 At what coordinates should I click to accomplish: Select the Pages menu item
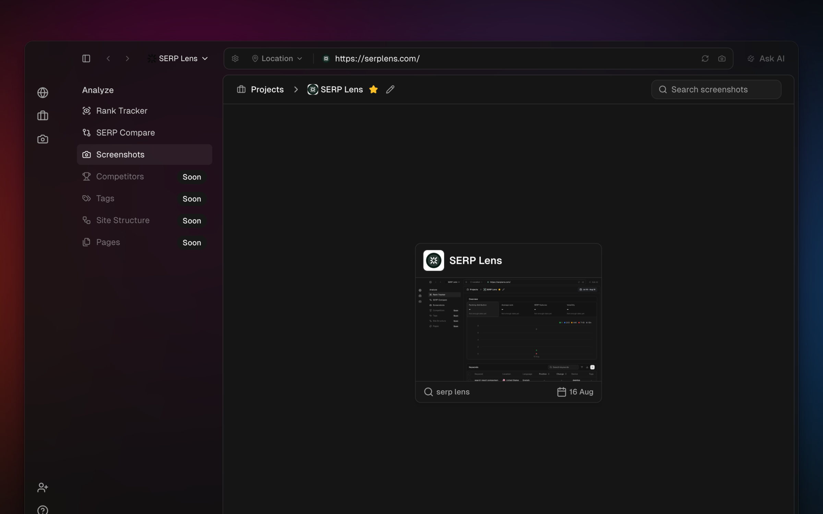click(x=144, y=242)
